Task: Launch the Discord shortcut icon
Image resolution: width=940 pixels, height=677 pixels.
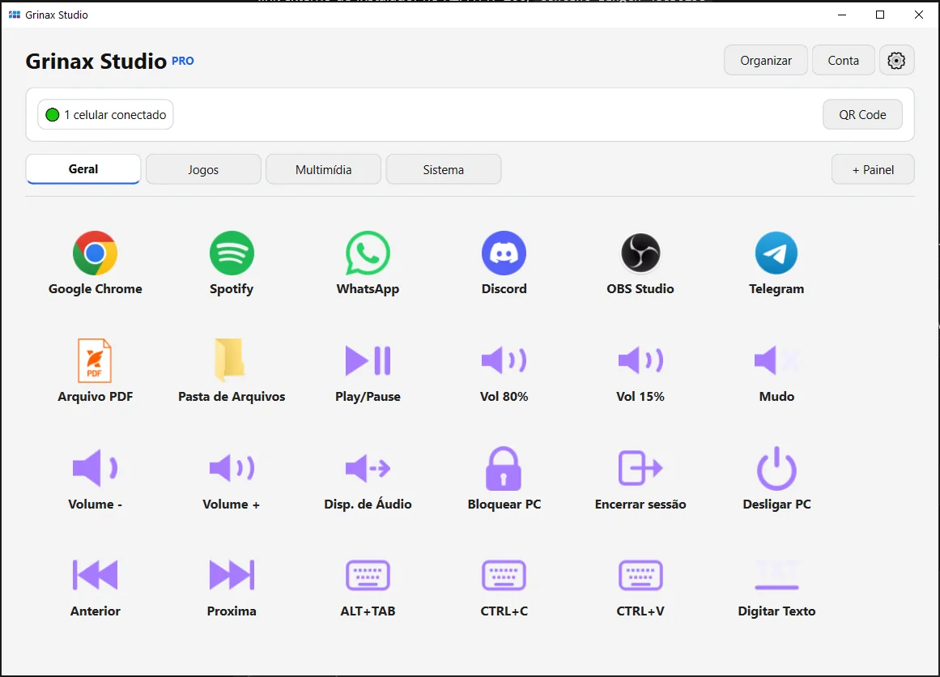Action: (504, 253)
